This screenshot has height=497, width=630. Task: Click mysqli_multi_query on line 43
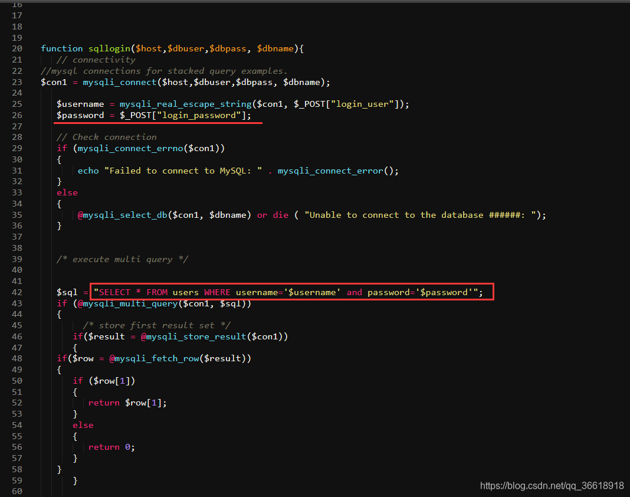pos(130,303)
